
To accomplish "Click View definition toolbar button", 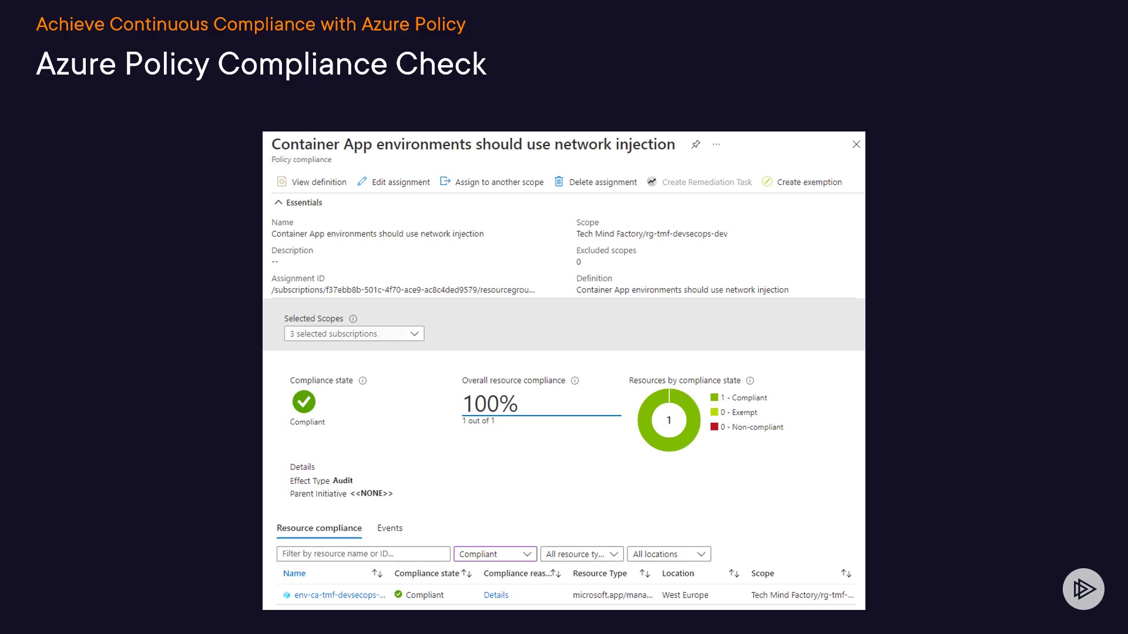I will point(312,182).
